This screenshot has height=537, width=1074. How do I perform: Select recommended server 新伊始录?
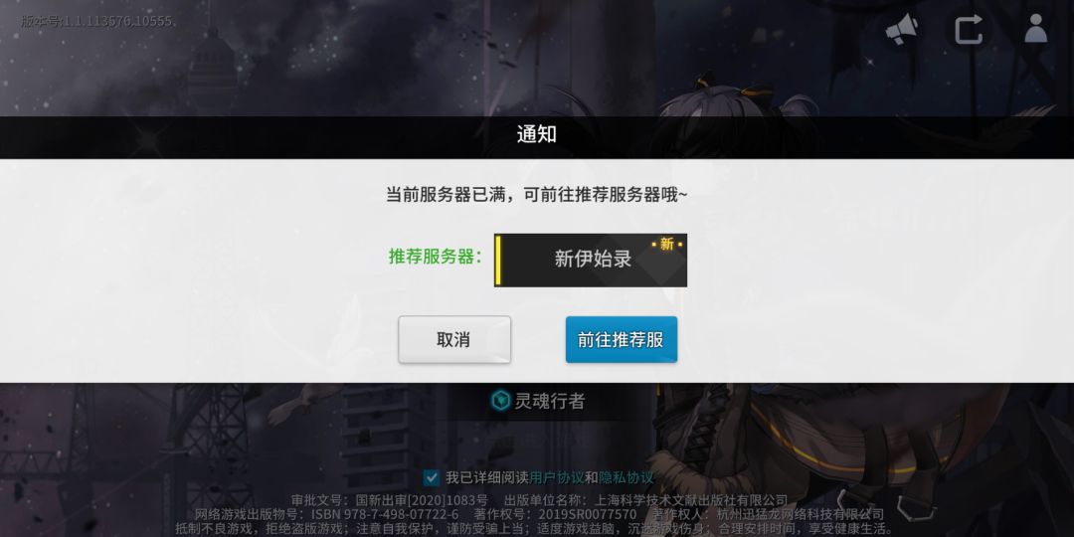[x=591, y=261]
